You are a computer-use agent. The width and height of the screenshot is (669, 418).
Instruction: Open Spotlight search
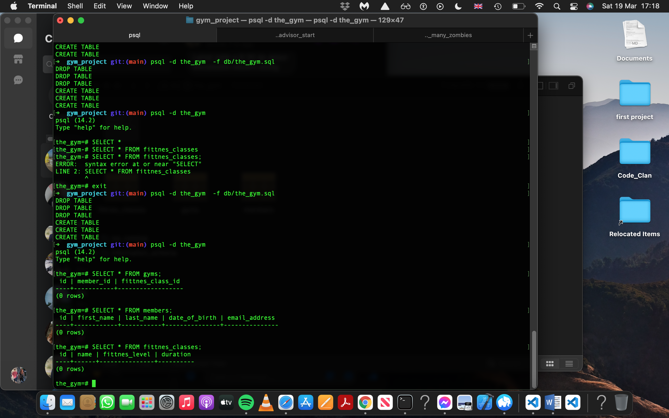(x=557, y=6)
